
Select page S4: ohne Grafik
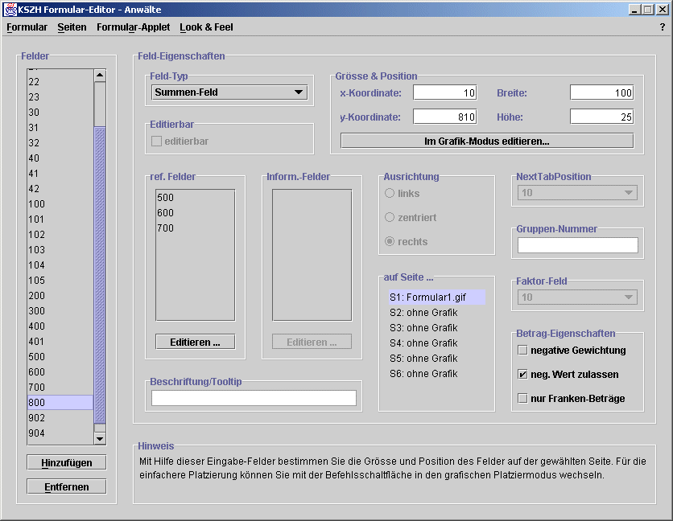pyautogui.click(x=437, y=343)
